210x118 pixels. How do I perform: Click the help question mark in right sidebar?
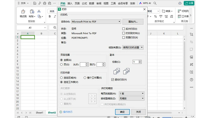click(x=191, y=80)
